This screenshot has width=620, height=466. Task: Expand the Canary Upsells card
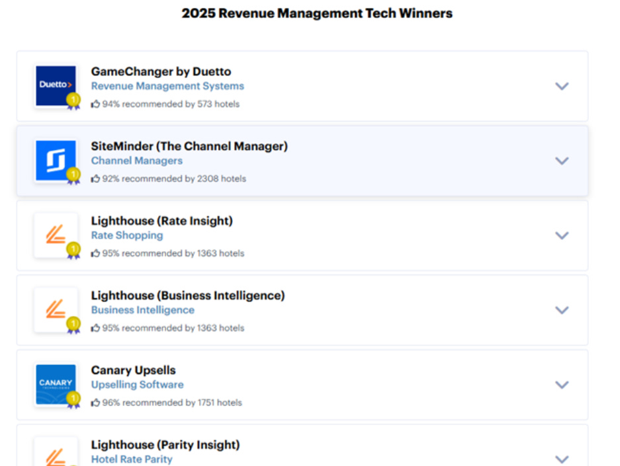[x=562, y=385]
